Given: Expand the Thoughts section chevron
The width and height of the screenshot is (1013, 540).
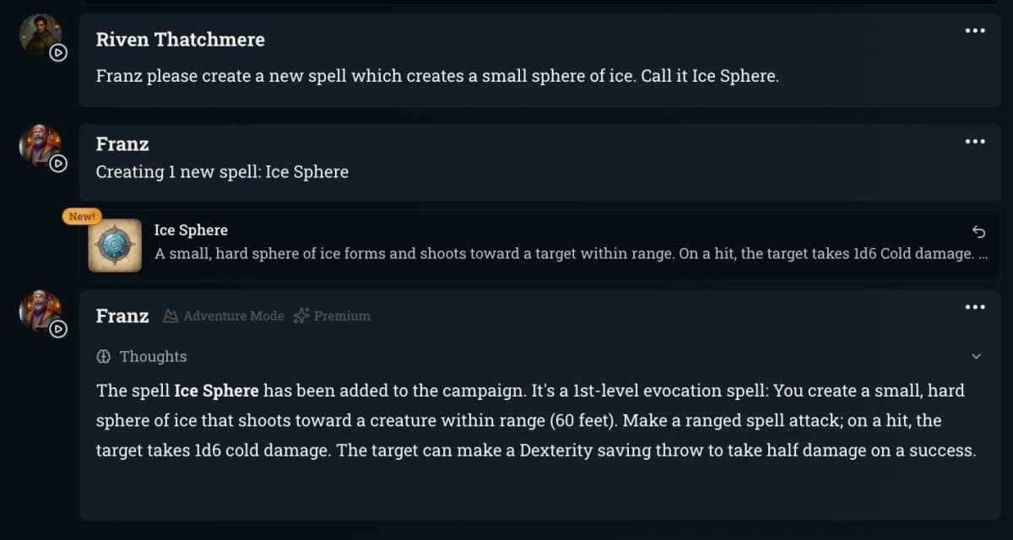Looking at the screenshot, I should pos(977,357).
